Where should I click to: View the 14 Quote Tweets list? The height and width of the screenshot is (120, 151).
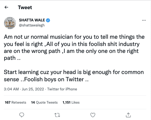point(44,102)
